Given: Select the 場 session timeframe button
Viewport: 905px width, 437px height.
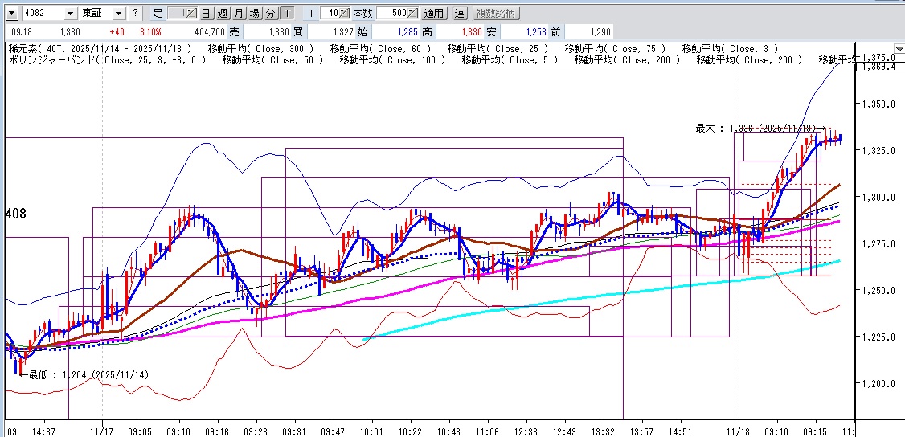Looking at the screenshot, I should click(255, 13).
